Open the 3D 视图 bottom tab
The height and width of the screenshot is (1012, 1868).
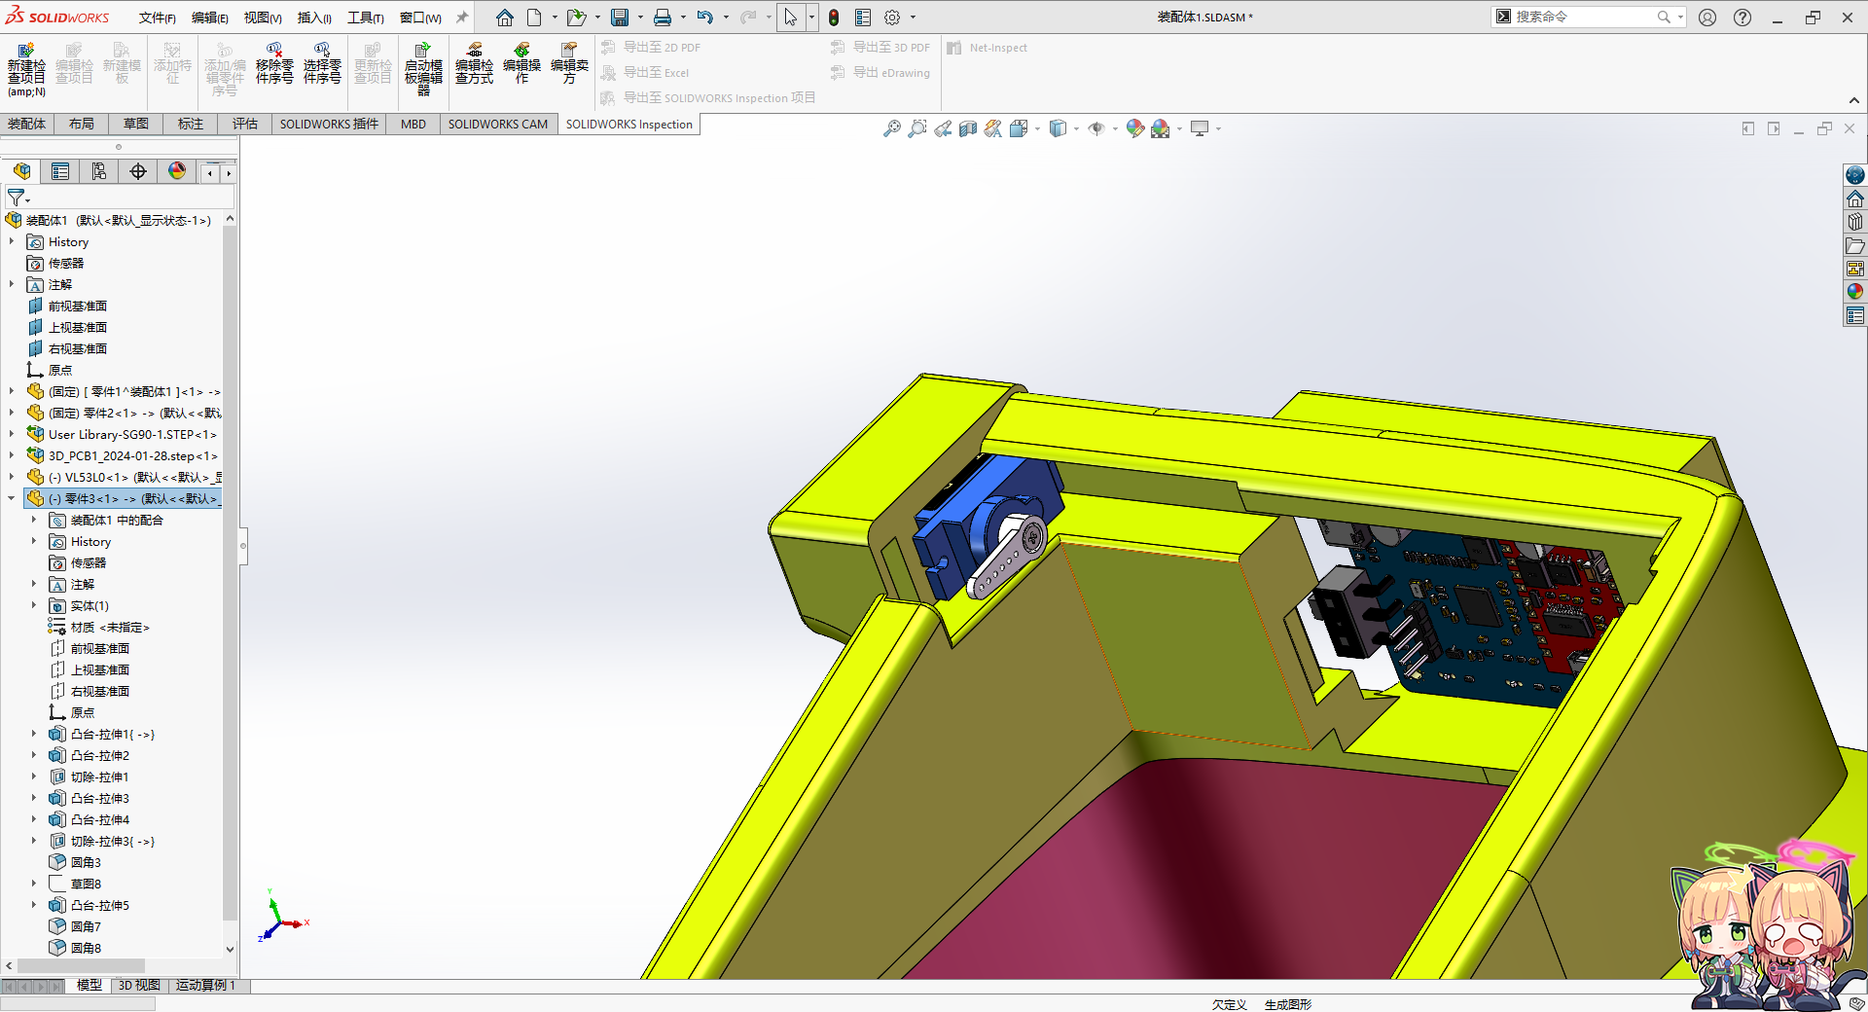click(x=139, y=986)
